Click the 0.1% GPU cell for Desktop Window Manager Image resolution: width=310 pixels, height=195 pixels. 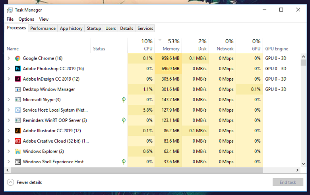tap(249, 89)
